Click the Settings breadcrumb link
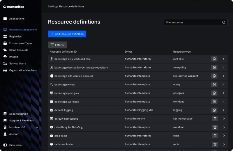Viewport: 233px width, 151px height. [x=53, y=6]
